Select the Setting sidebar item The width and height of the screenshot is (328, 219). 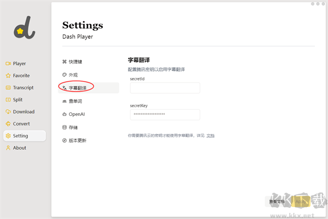pos(25,136)
